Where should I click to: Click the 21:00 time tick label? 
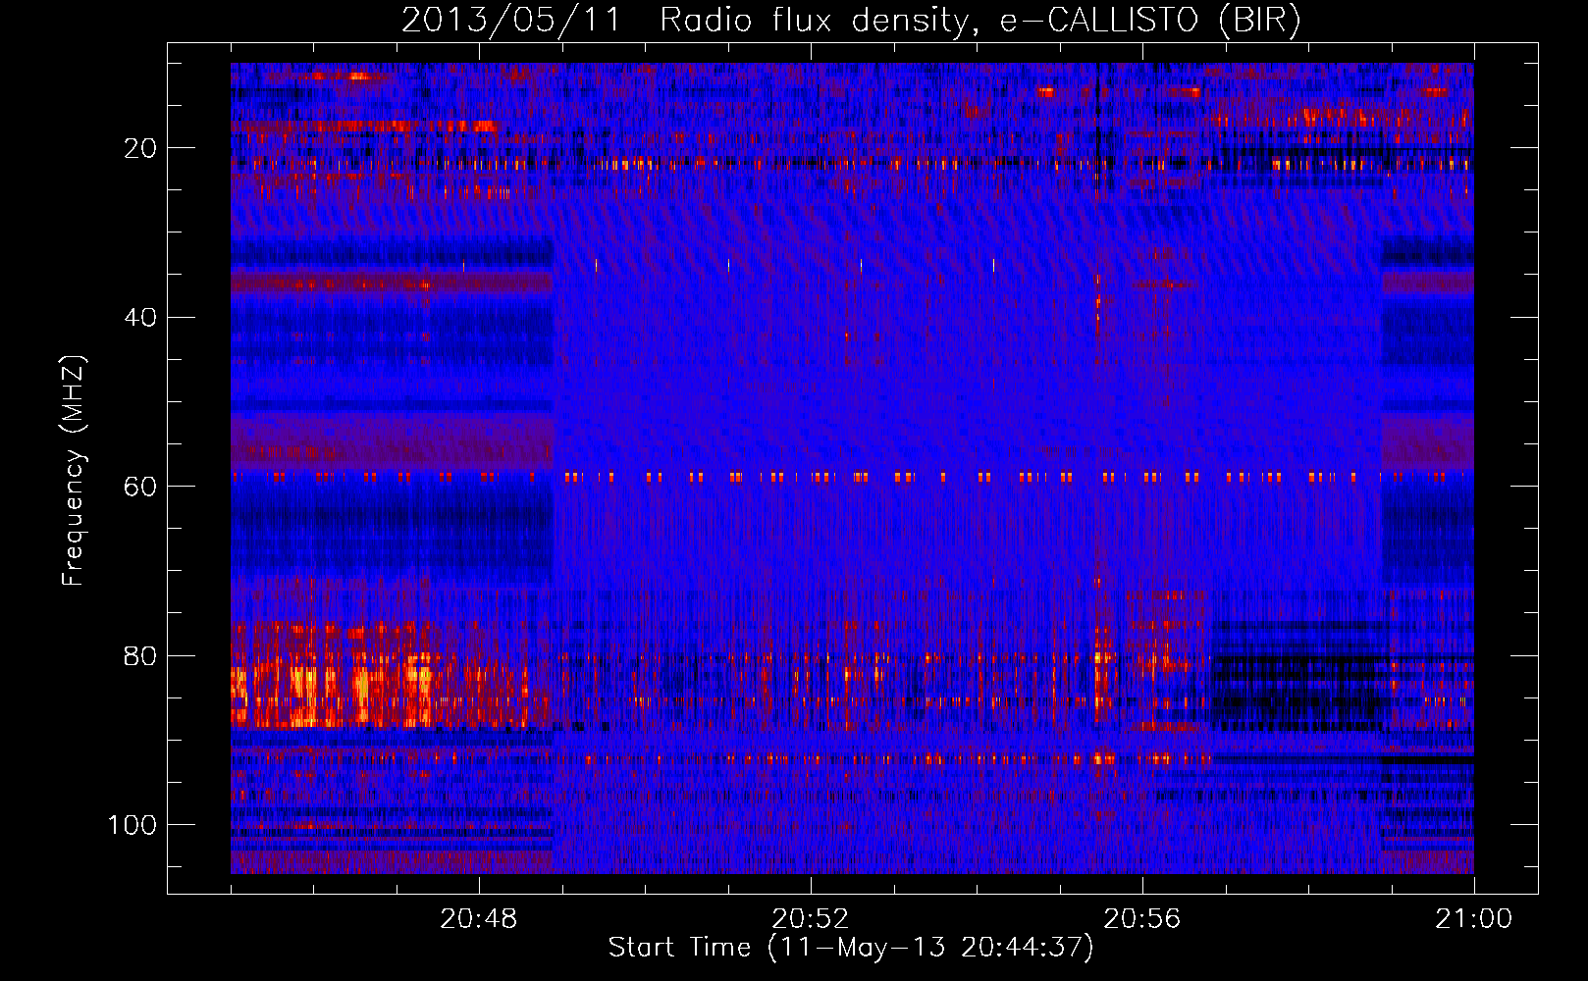[1473, 919]
